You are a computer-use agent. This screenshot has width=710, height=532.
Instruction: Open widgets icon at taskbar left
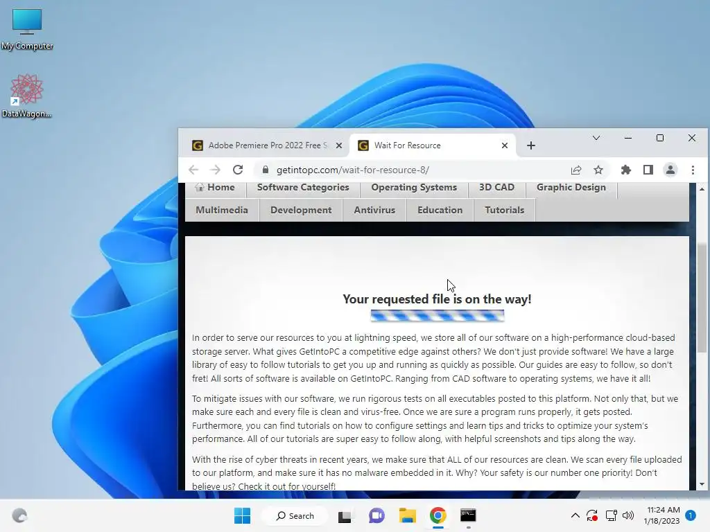(x=19, y=515)
